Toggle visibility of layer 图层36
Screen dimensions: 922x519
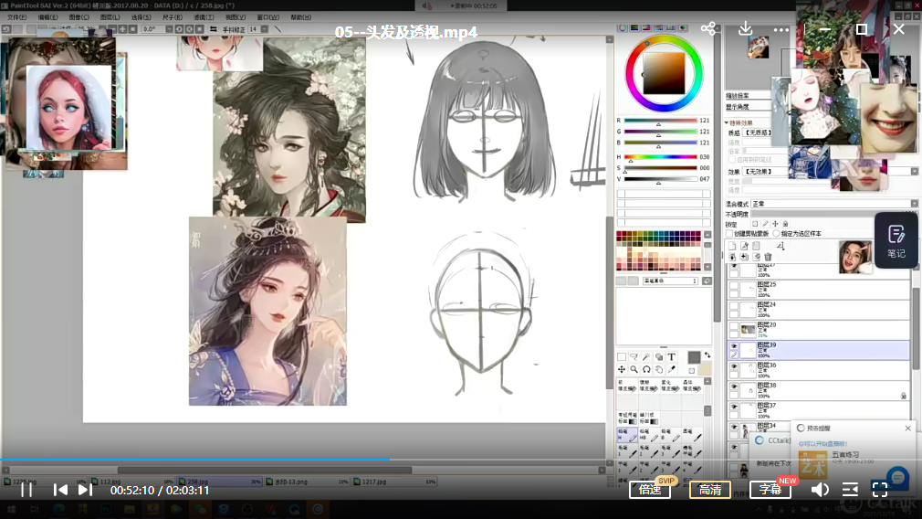pos(734,367)
